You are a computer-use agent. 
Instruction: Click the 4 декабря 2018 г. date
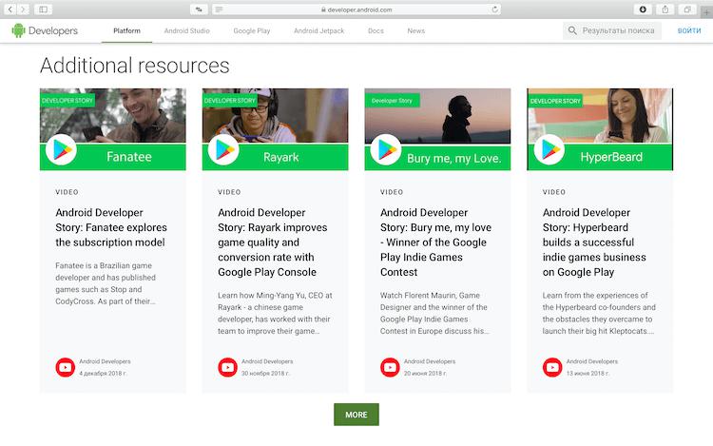click(103, 374)
